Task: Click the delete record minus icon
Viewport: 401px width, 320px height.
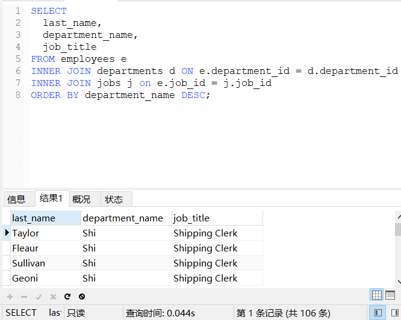Action: click(24, 297)
